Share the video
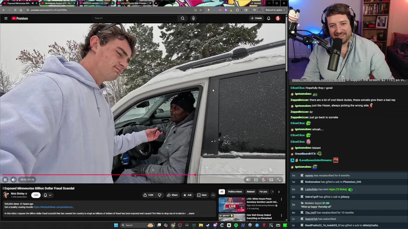This screenshot has height=229, width=408. tap(172, 195)
